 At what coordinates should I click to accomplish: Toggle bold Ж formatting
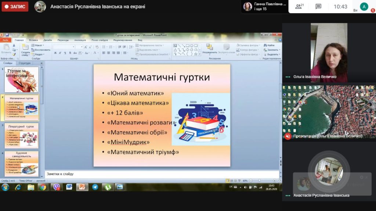tap(55, 53)
